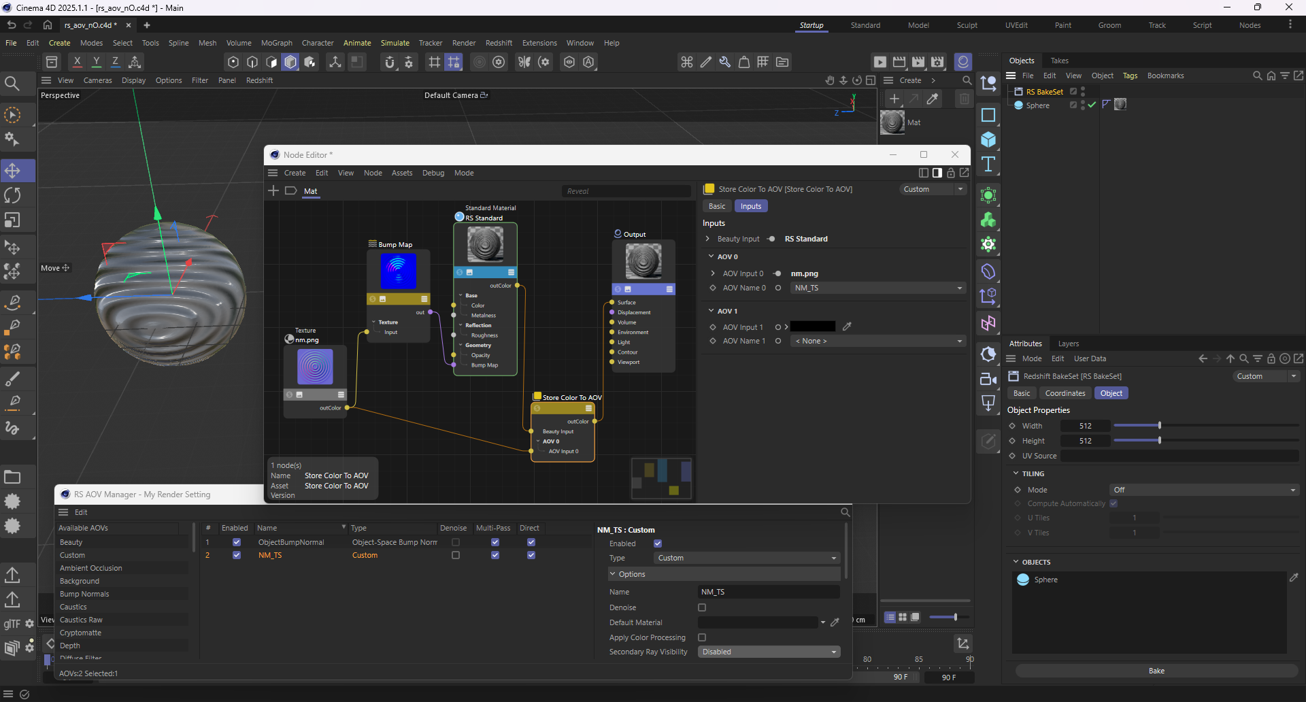Expand the Beauty Input row
This screenshot has width=1306, height=702.
(x=707, y=239)
